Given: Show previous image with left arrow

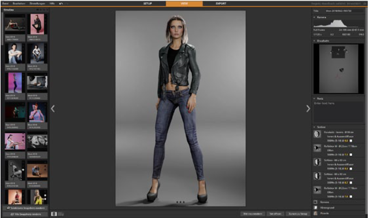Looking at the screenshot, I should click(53, 109).
